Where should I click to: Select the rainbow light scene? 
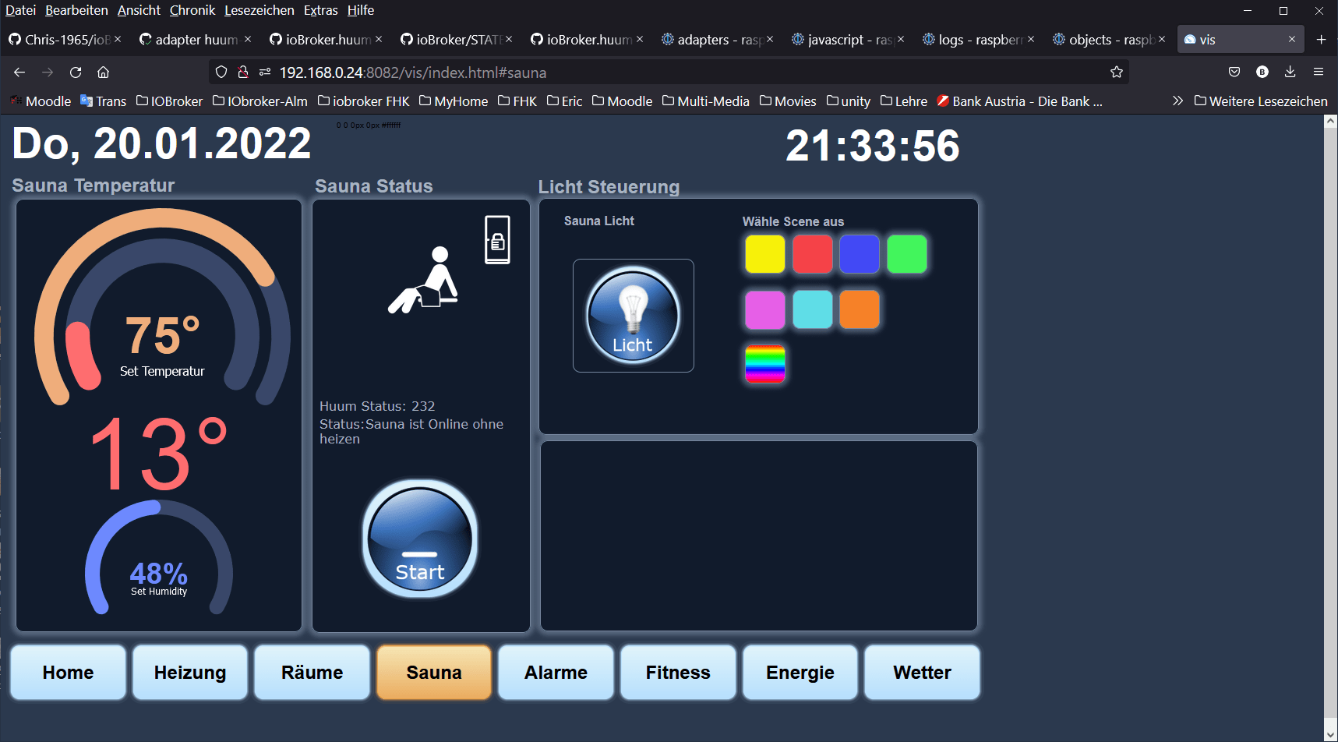point(764,364)
